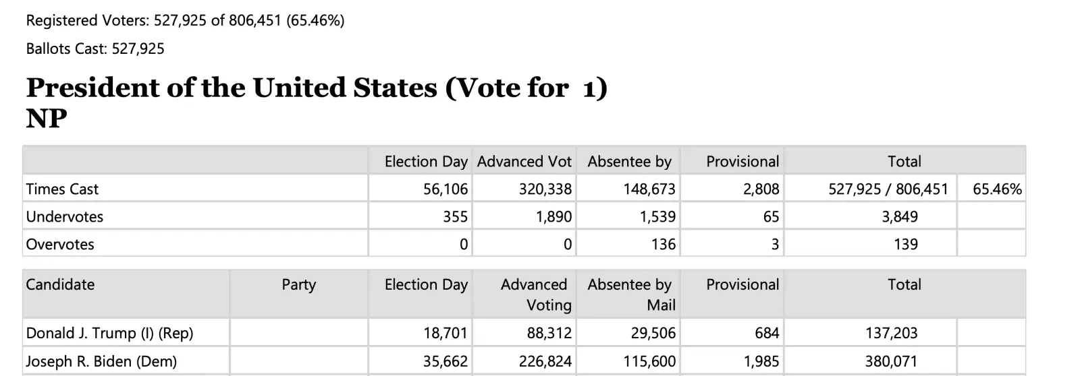Click the Undervotes total value 3,849
This screenshot has height=376, width=1080.
pos(900,217)
